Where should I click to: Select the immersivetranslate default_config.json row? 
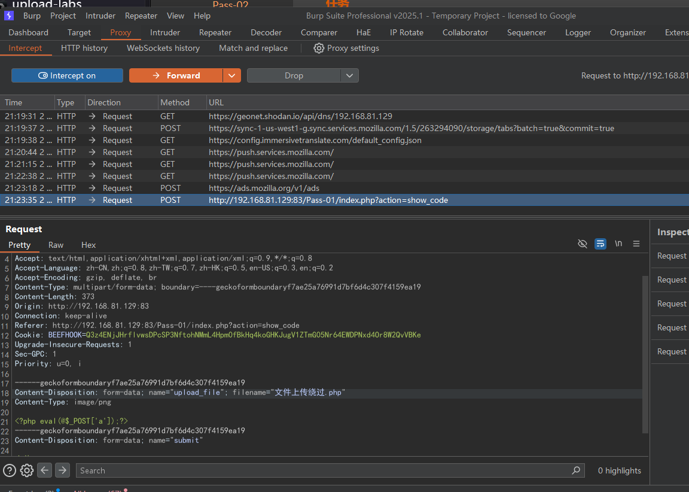[x=344, y=140]
